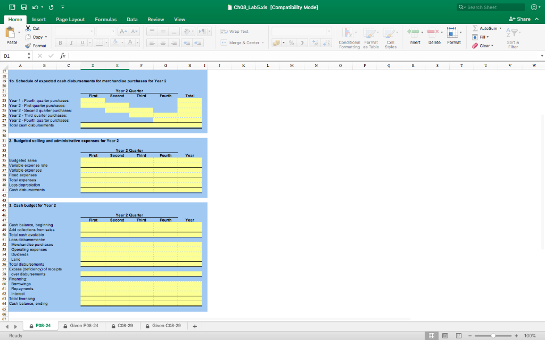
Task: Delete cells using the Delete icon
Action: (x=433, y=33)
